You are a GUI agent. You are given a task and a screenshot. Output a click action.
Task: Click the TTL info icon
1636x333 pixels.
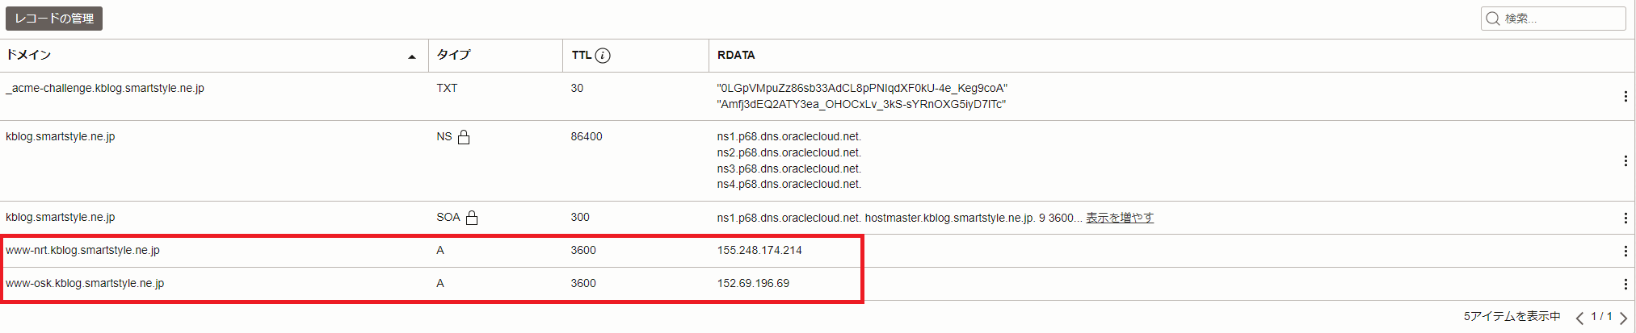603,56
